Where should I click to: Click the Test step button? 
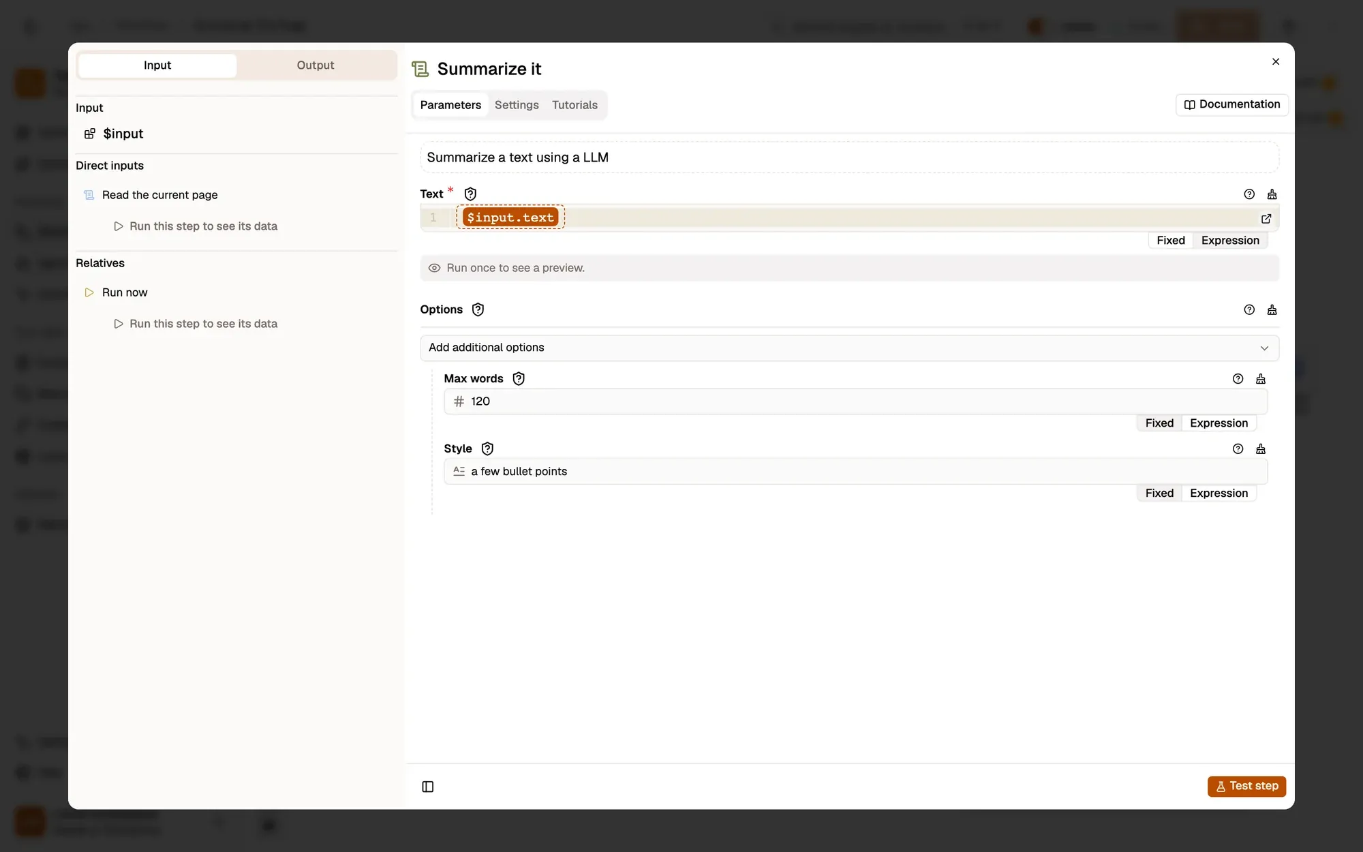1246,787
